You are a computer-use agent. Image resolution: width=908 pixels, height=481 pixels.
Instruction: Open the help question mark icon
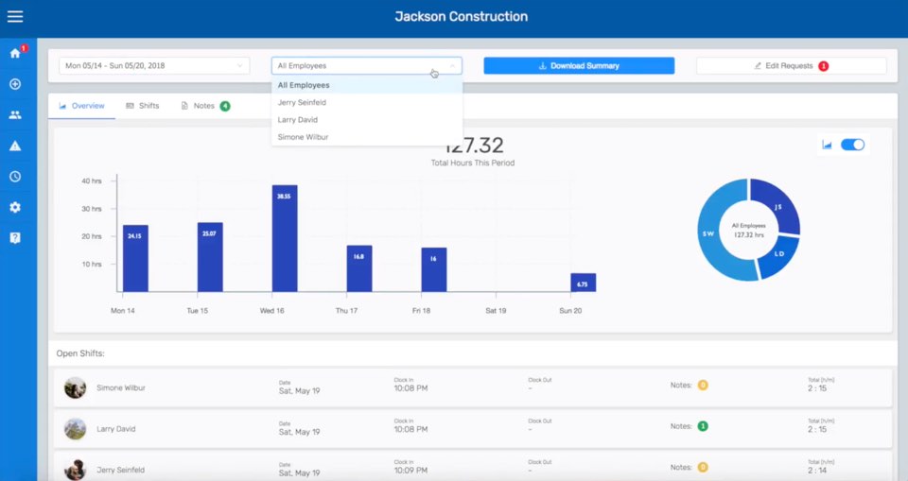coord(15,237)
